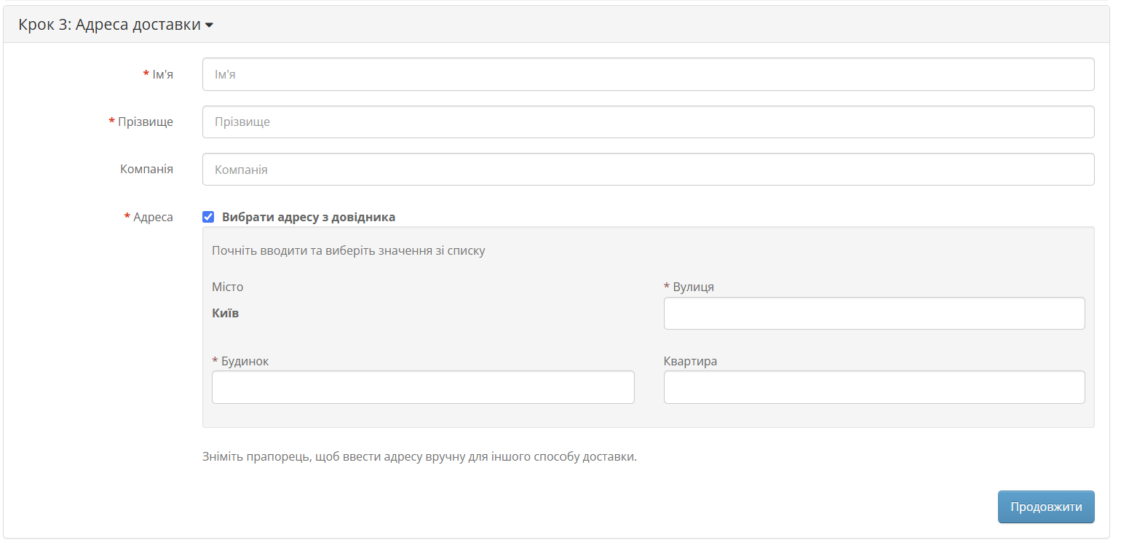1121x540 pixels.
Task: Click the Вибрати адресу з довідника label
Action: 309,217
